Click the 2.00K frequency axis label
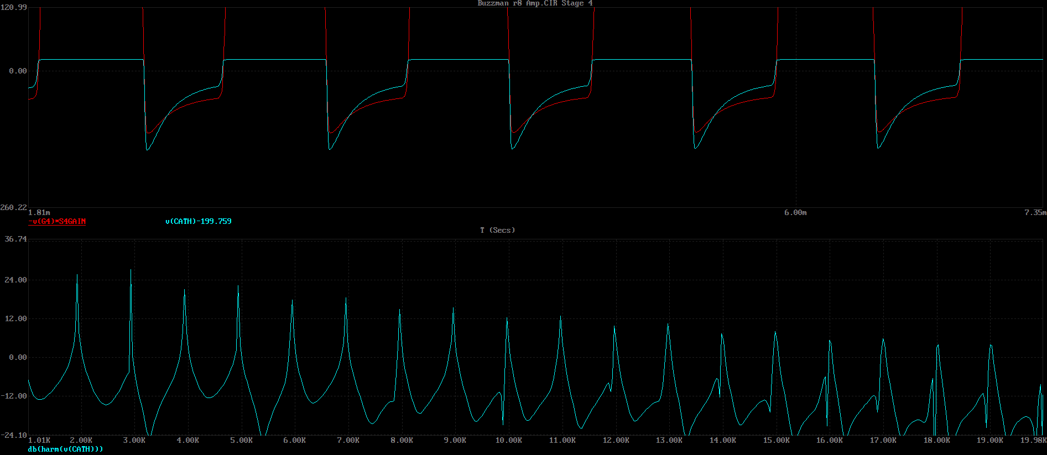Image resolution: width=1047 pixels, height=455 pixels. point(81,441)
